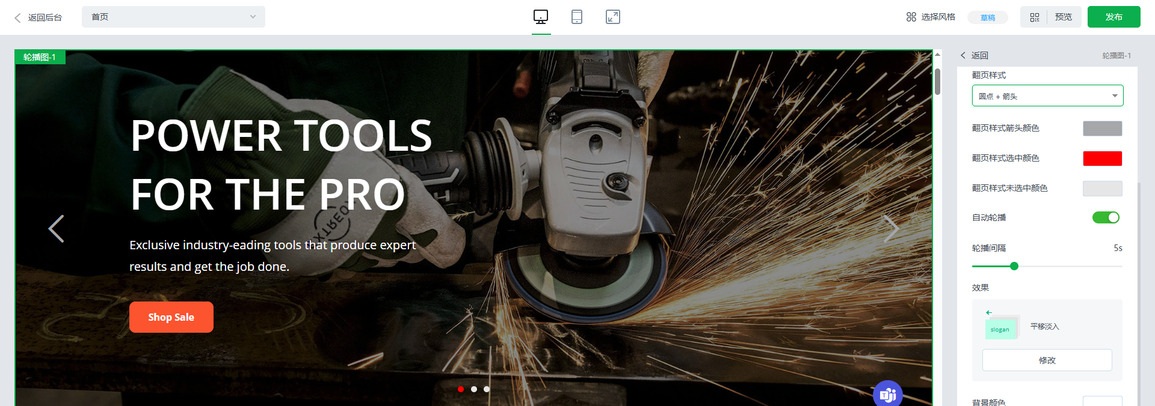
Task: Switch to desktop preview mode icon
Action: (x=541, y=17)
